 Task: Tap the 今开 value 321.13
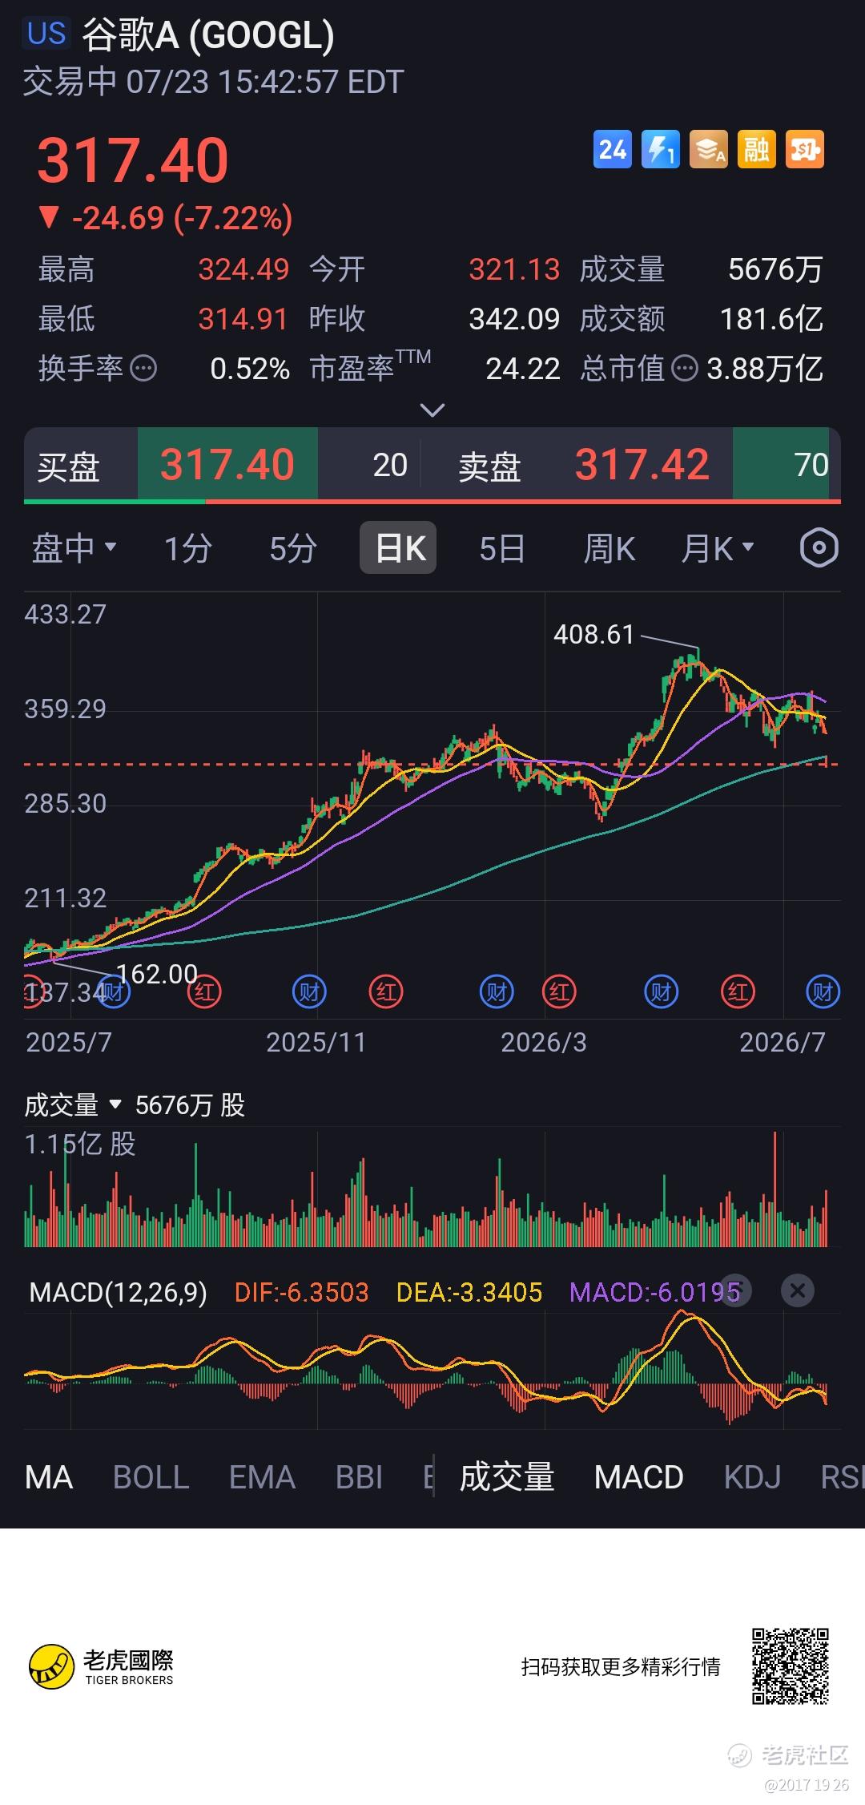[514, 270]
